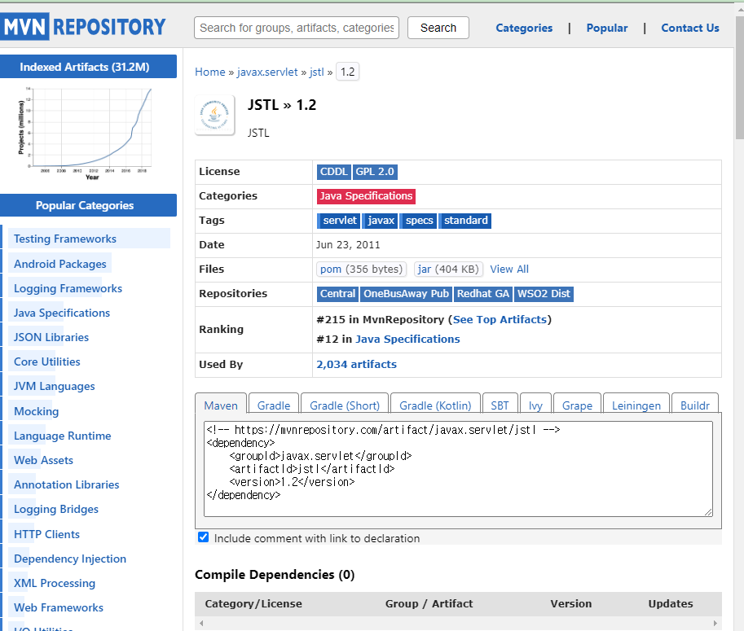Open Logging Frameworks category
This screenshot has height=631, width=744.
tap(68, 289)
